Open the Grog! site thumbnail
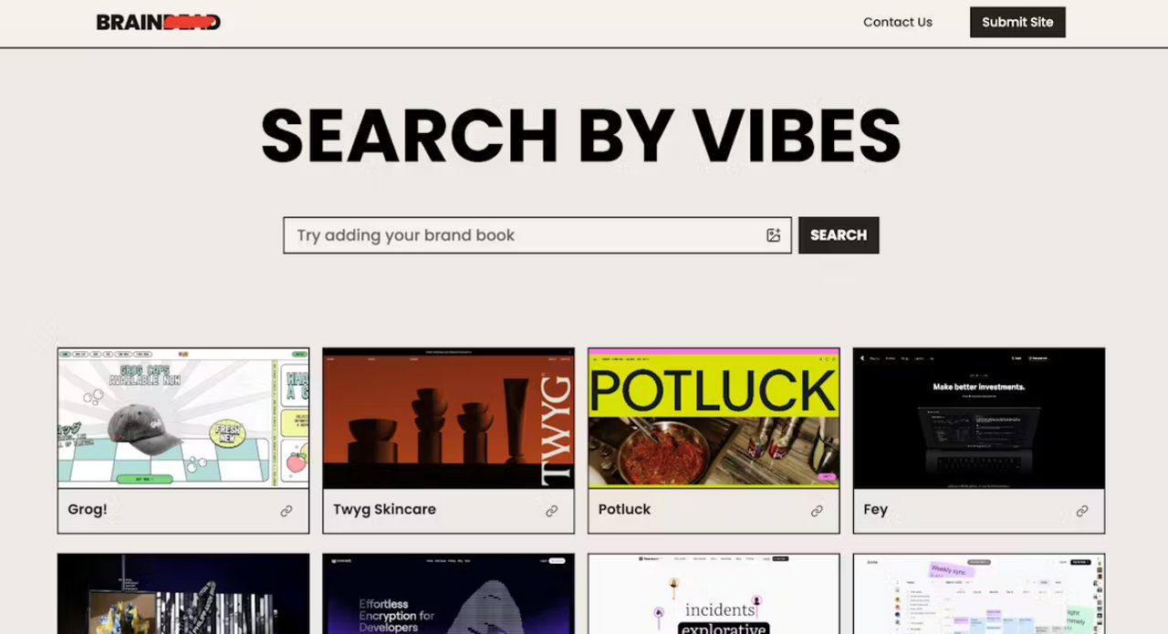Viewport: 1168px width, 634px height. 183,418
